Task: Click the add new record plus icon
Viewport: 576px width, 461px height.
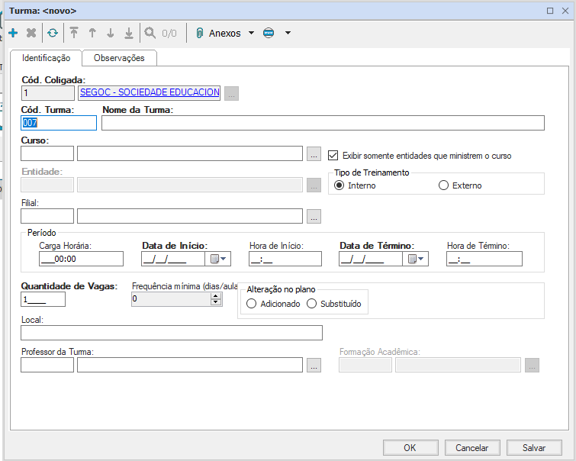Action: point(13,33)
